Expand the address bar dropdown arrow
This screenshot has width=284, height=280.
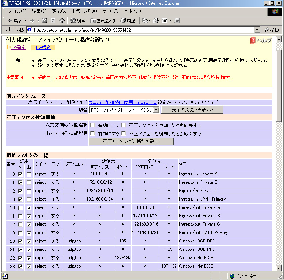(x=257, y=30)
